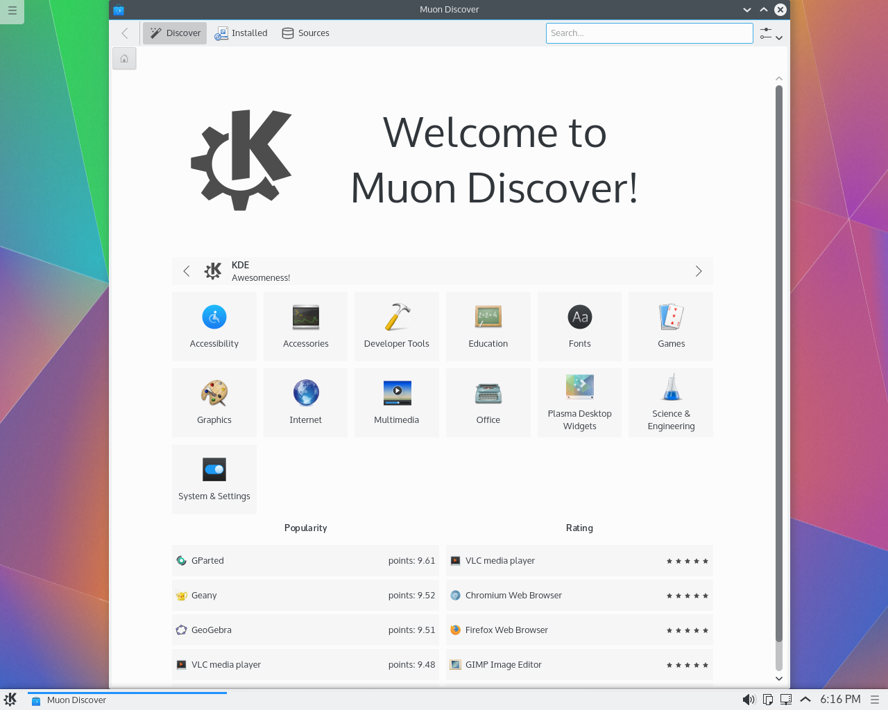888x710 pixels.
Task: Open the Education category
Action: click(x=488, y=327)
